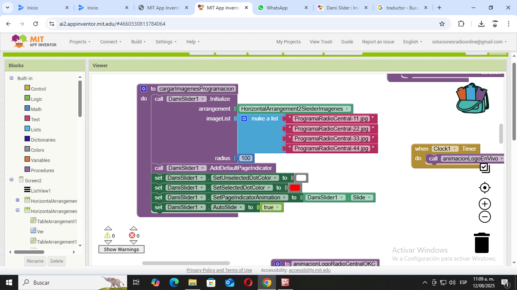Viewport: 517px width, 290px height.
Task: Center workspace with the target icon
Action: click(x=484, y=188)
